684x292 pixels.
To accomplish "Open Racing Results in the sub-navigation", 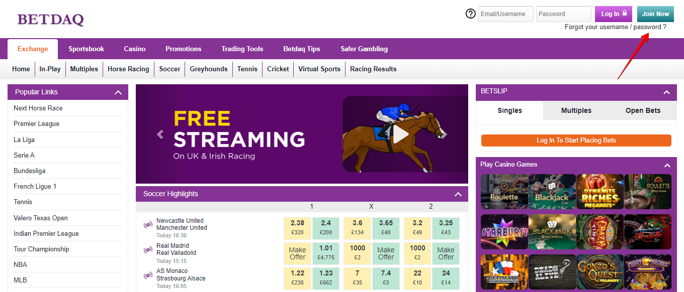I will click(x=373, y=69).
